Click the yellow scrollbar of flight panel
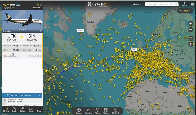Viewport: 196px width, 115px height. pyautogui.click(x=42, y=51)
